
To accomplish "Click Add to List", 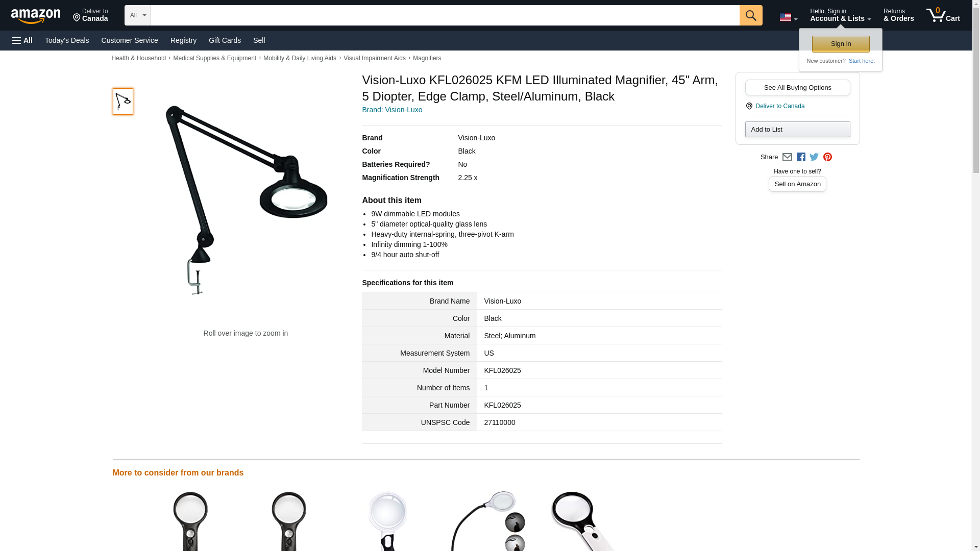I will coord(797,130).
